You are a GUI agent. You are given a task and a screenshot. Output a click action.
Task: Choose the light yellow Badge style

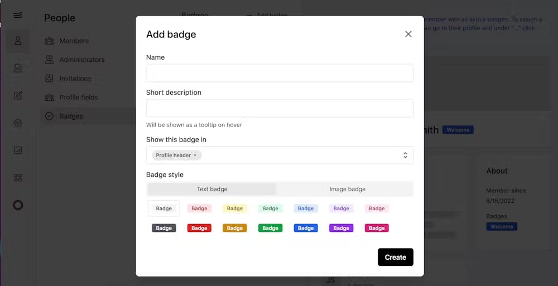(x=235, y=209)
